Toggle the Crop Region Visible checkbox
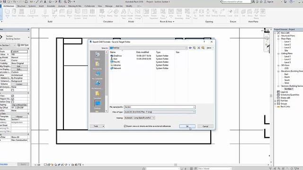The height and width of the screenshot is (170, 303). [x=13, y=99]
